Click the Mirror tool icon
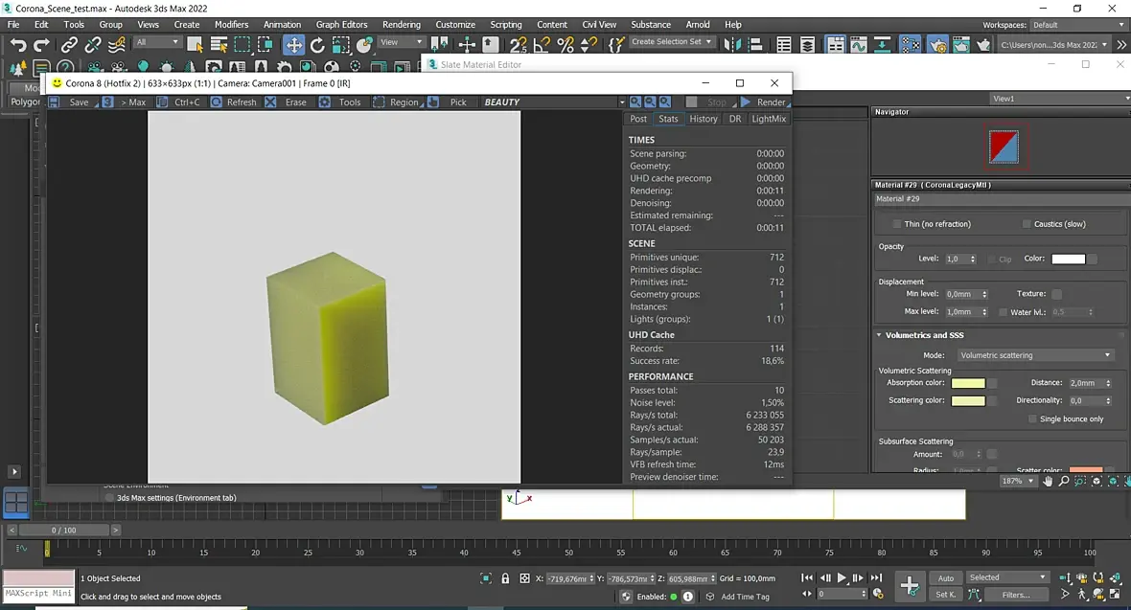 click(733, 44)
